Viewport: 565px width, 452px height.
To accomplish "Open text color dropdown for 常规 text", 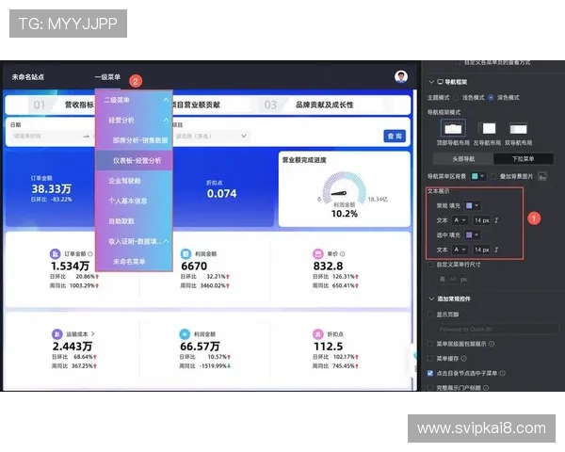I will click(460, 220).
